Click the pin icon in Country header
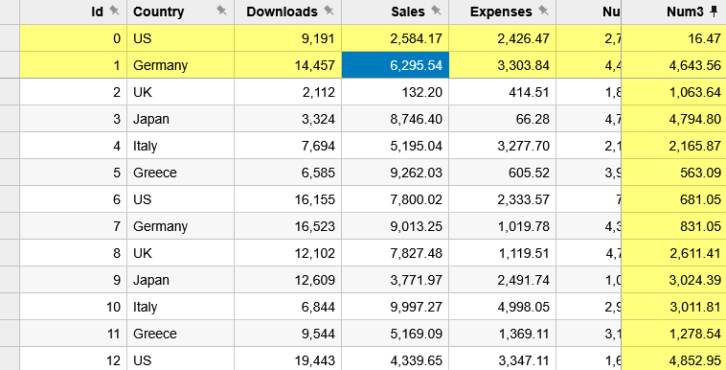The image size is (726, 370). (x=222, y=11)
